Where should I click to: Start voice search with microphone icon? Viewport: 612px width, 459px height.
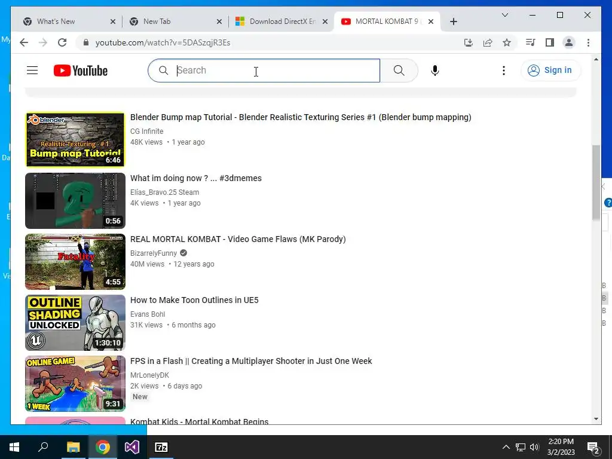tap(435, 71)
